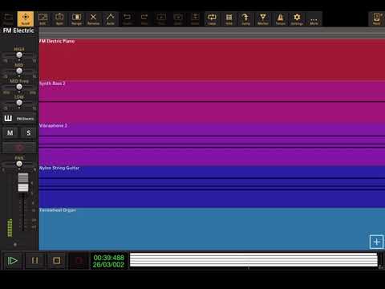Mute the FM Electric track
This screenshot has width=385, height=289.
(x=10, y=132)
